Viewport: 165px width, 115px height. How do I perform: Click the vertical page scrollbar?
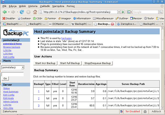163,68
